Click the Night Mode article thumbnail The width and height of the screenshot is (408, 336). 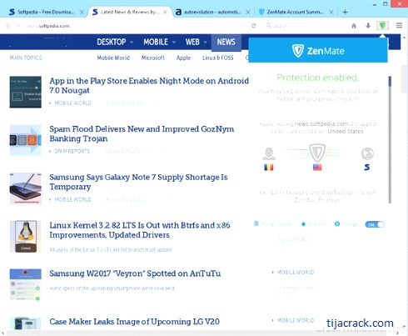pos(26,92)
